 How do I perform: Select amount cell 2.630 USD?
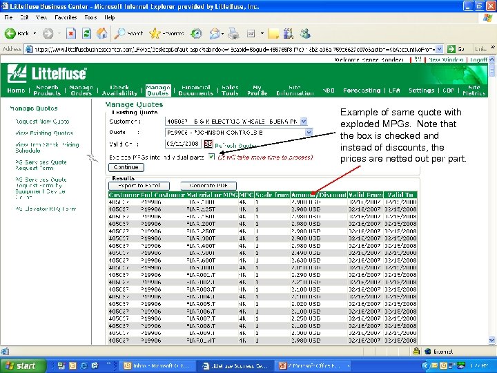(306, 260)
